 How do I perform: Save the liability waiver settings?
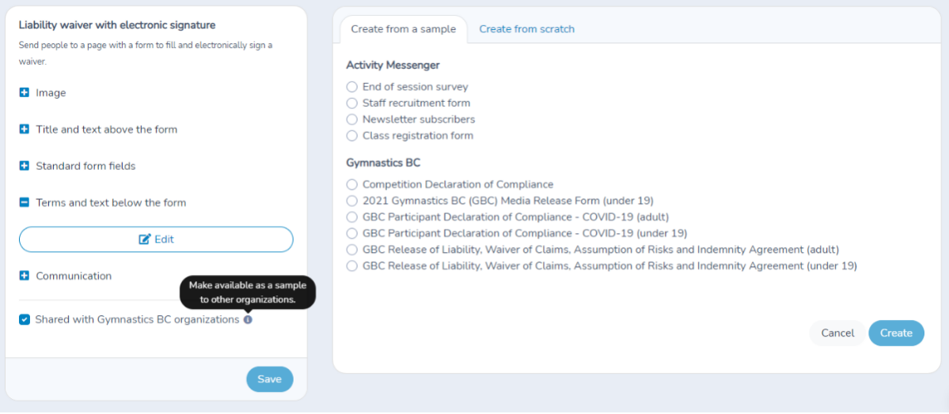(x=269, y=379)
